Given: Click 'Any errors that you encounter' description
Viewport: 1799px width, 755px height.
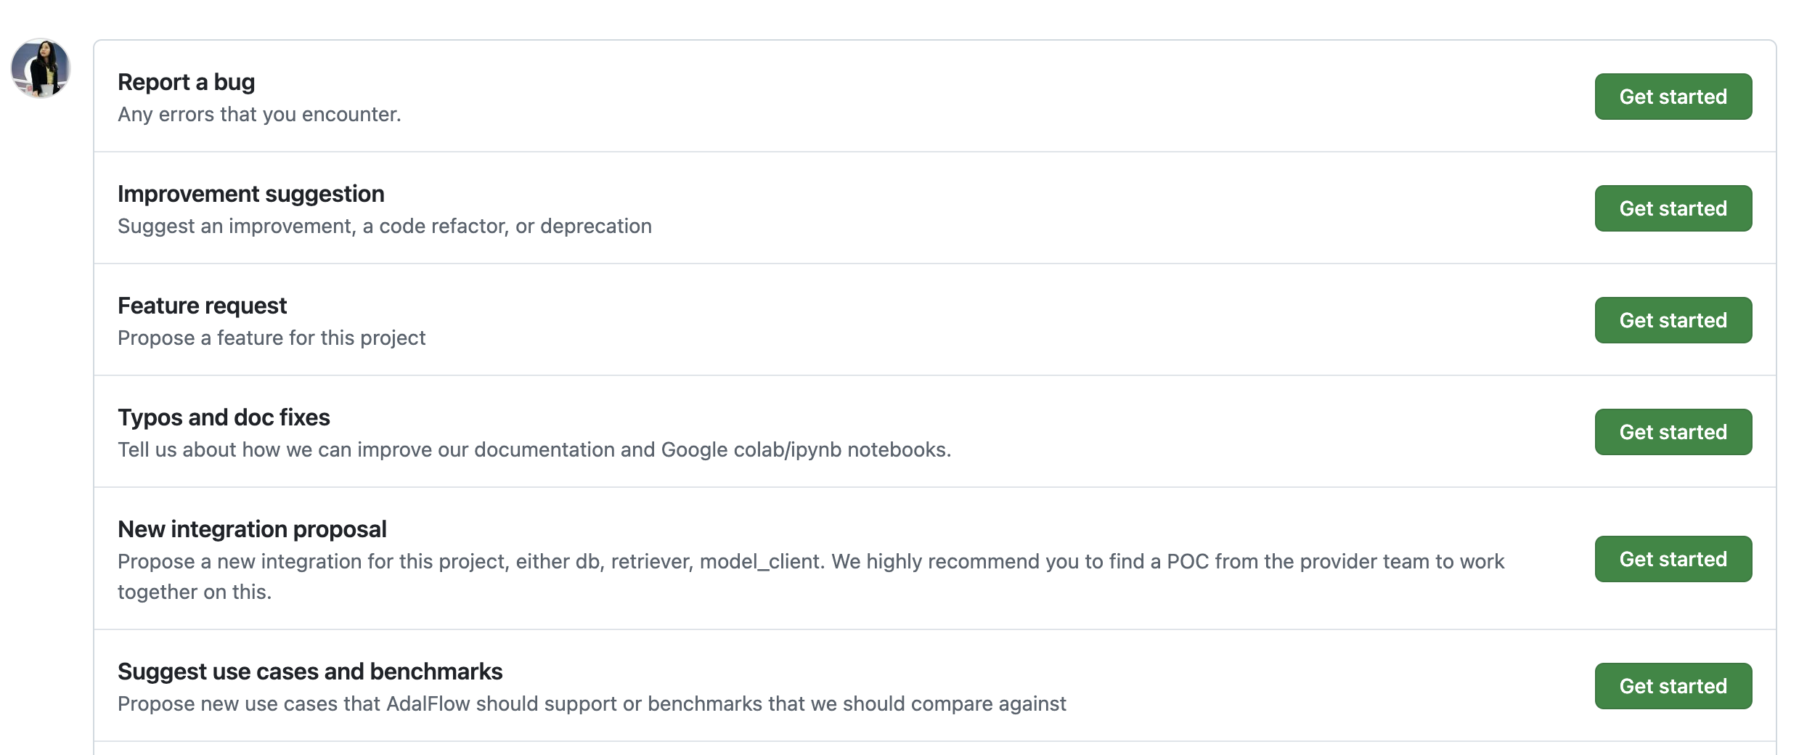Looking at the screenshot, I should (x=259, y=115).
